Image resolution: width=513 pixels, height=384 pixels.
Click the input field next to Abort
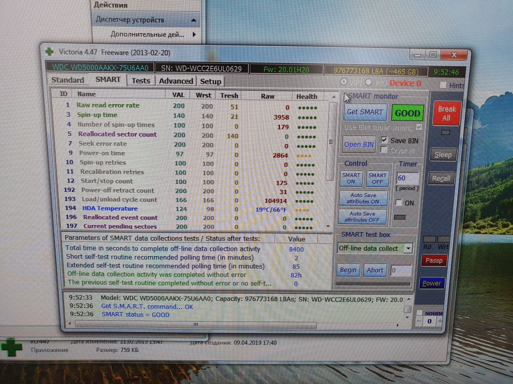click(x=401, y=270)
